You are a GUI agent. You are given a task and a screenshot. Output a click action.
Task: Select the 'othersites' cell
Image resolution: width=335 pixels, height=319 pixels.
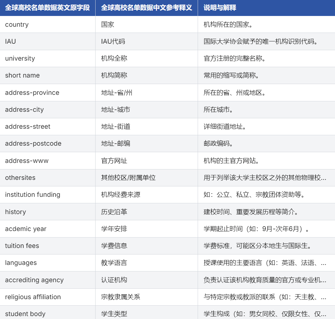coord(48,178)
